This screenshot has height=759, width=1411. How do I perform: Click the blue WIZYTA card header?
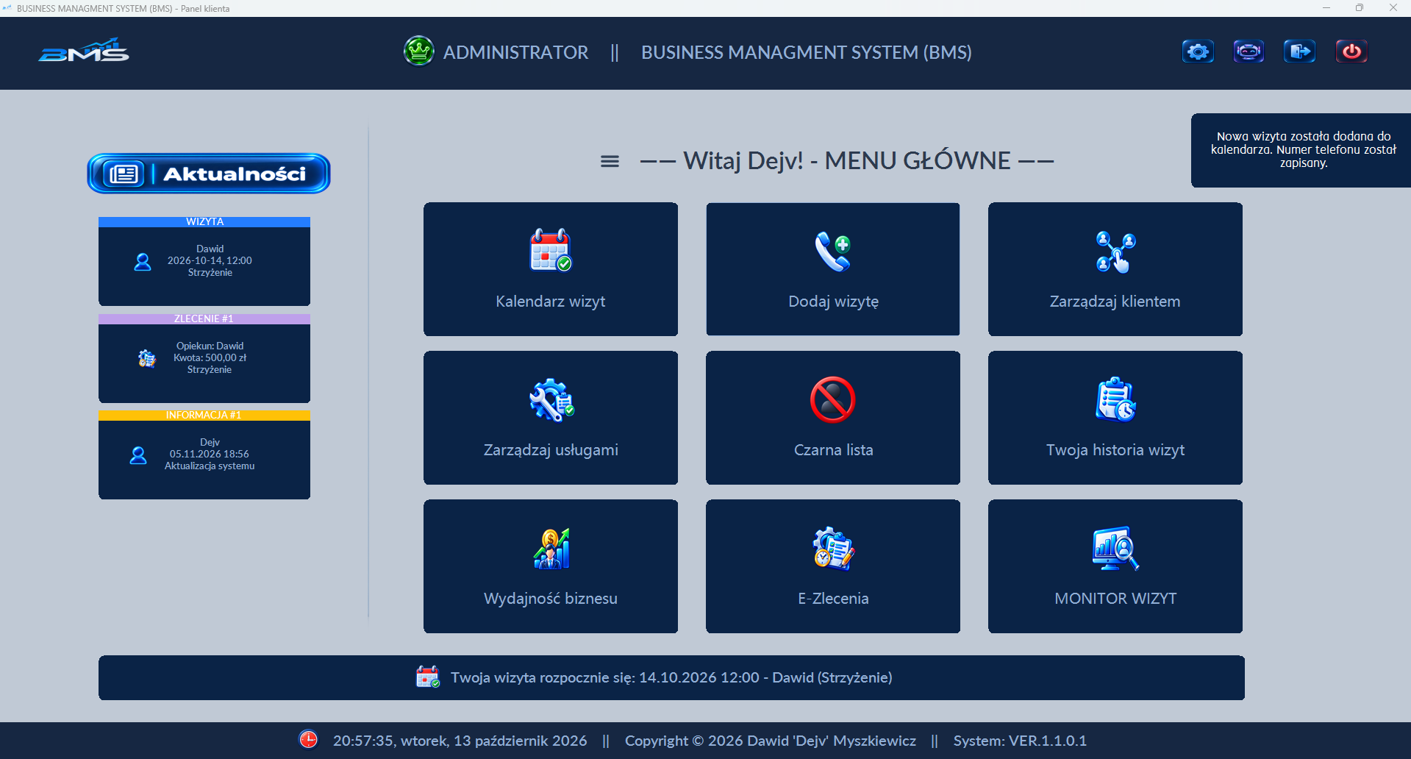[204, 222]
